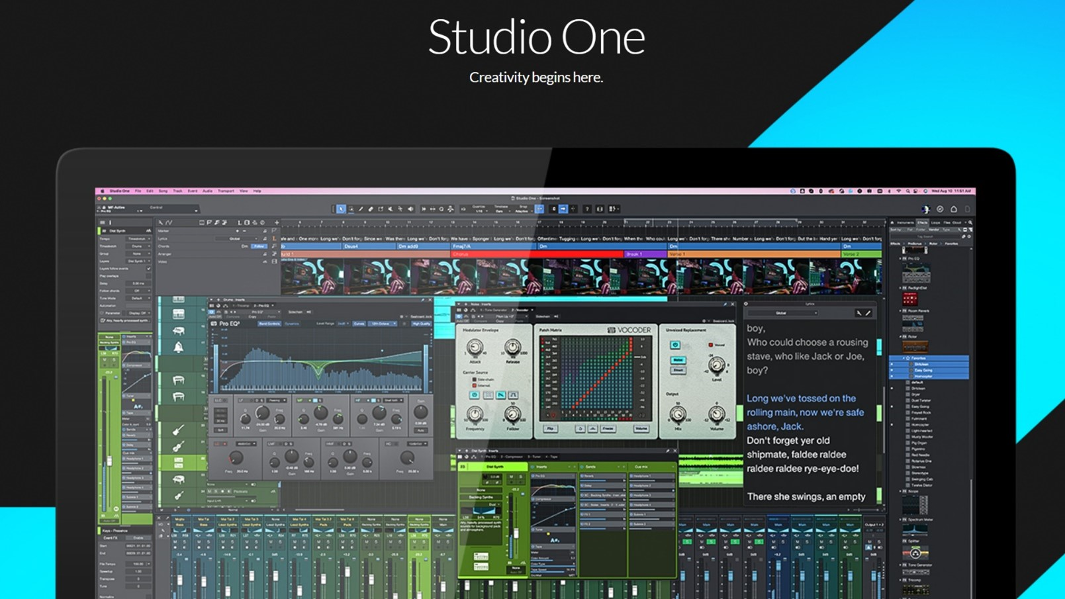
Task: Click the question mark help icon
Action: (587, 208)
